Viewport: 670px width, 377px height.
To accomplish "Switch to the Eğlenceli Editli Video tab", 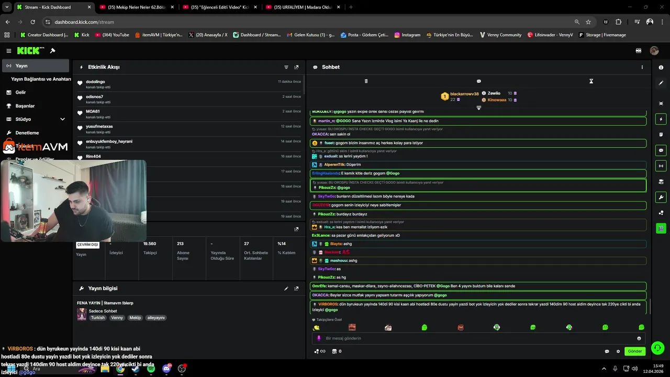I will (219, 7).
